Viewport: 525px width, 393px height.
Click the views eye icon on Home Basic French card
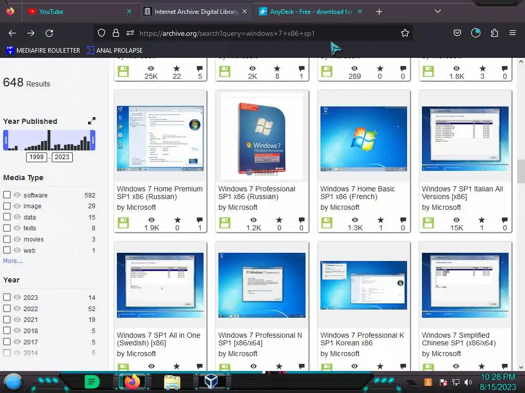tap(355, 220)
